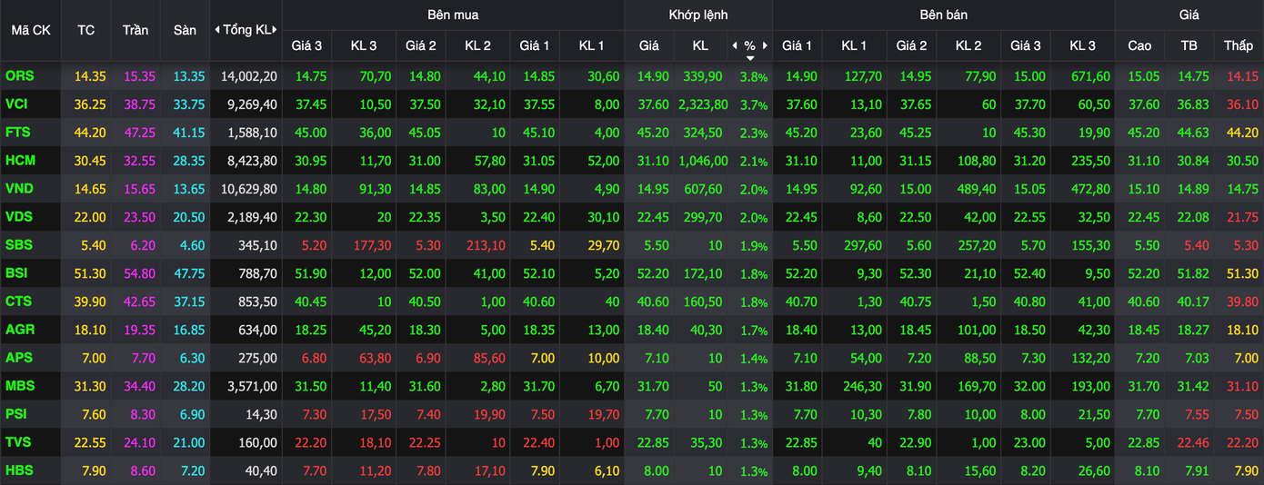The height and width of the screenshot is (485, 1264).
Task: Click the TC column header
Action: [x=85, y=30]
